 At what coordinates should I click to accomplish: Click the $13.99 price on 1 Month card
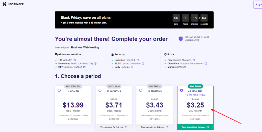pyautogui.click(x=73, y=105)
